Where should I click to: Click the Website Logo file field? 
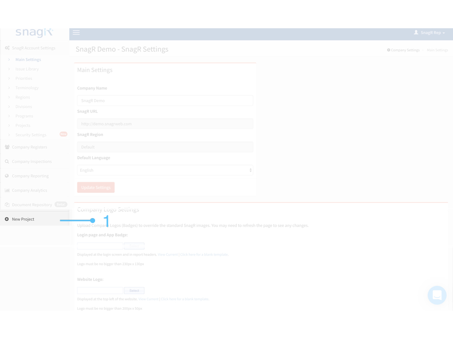tap(100, 290)
